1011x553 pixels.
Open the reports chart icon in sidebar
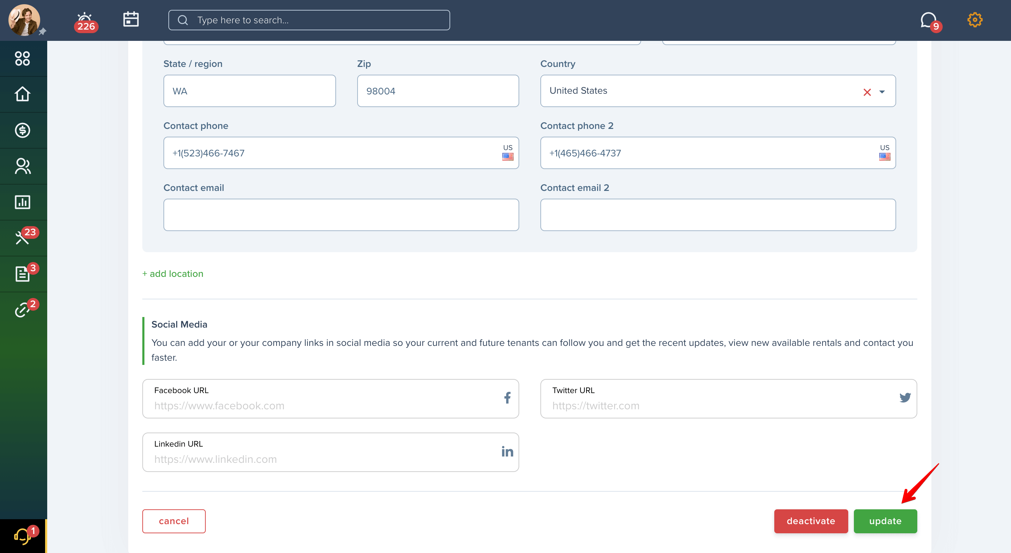tap(23, 202)
